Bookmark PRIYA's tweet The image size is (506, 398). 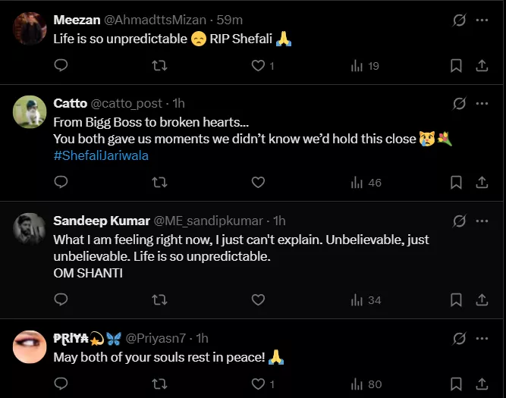coord(456,384)
